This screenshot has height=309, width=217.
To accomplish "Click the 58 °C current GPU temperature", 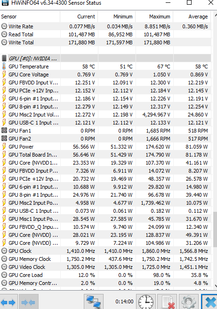I will pos(88,67).
